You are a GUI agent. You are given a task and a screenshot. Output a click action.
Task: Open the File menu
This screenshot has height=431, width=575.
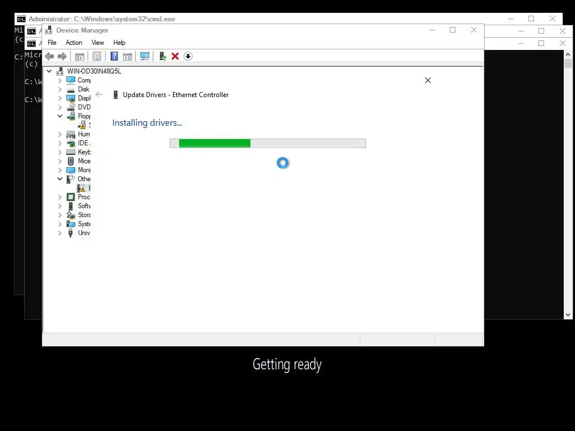[x=52, y=43]
